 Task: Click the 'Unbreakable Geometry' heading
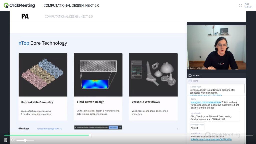pyautogui.click(x=37, y=102)
